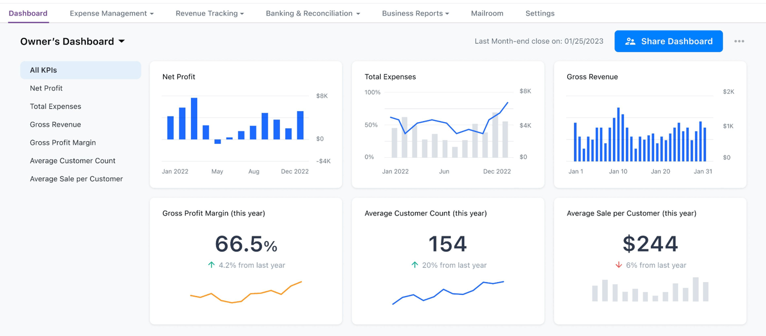Click the Share Dashboard button

point(668,41)
